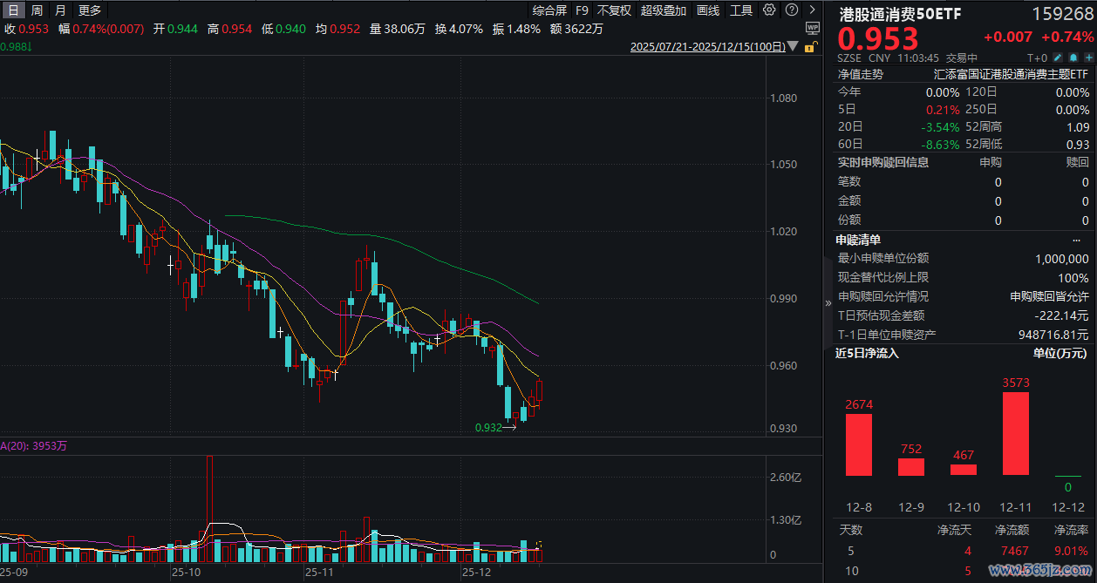Screen dimensions: 1097x583
Task: Switch chart to weekly (周) period
Action: tap(37, 10)
